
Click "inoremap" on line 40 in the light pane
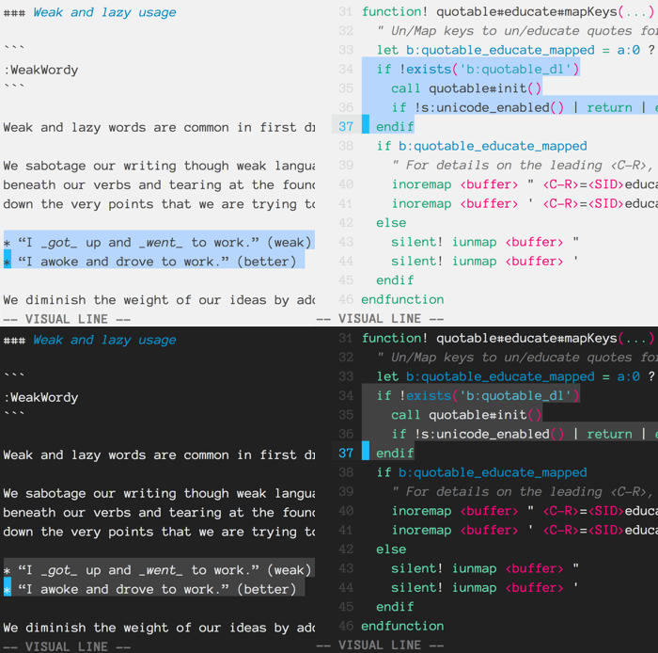click(x=421, y=184)
